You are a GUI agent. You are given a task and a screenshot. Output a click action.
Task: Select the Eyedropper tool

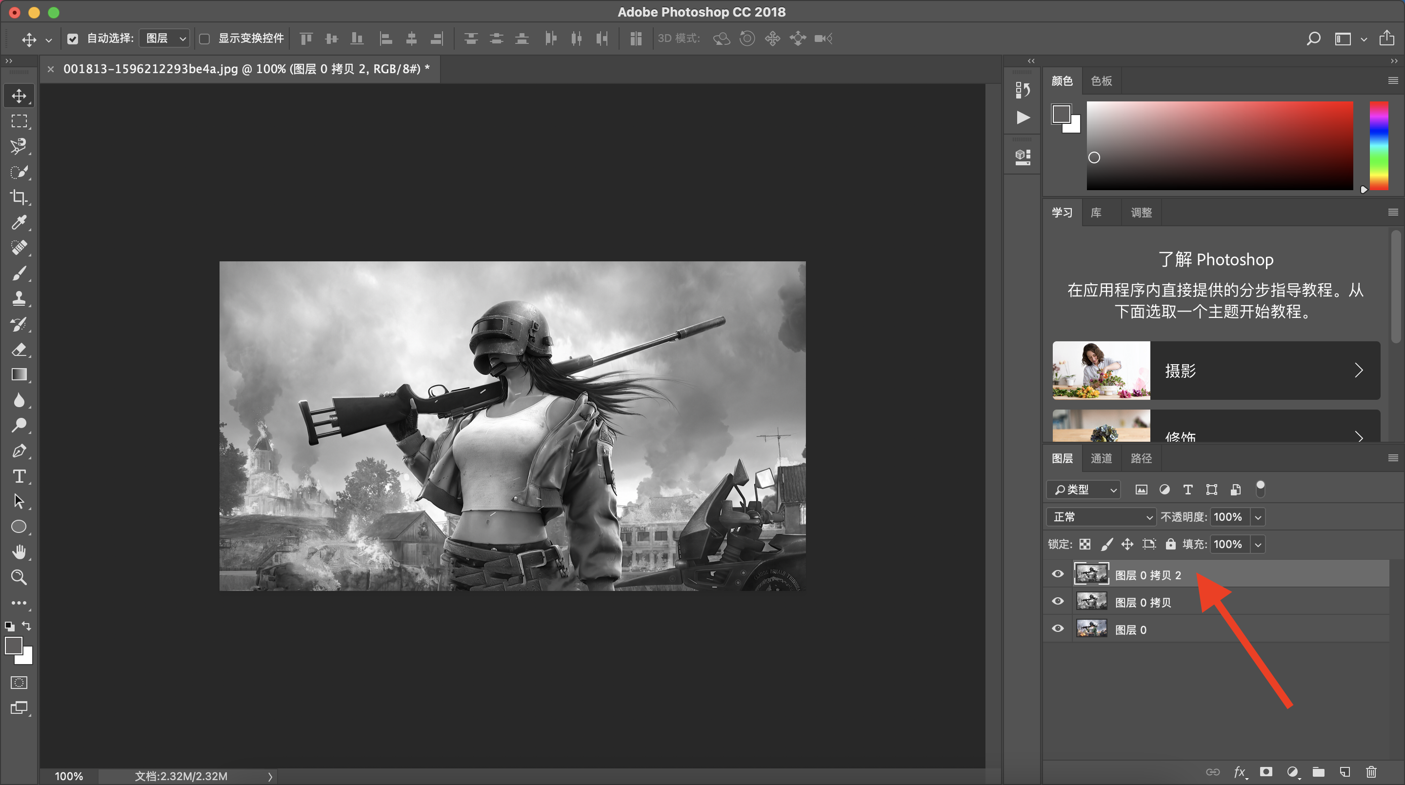[19, 222]
